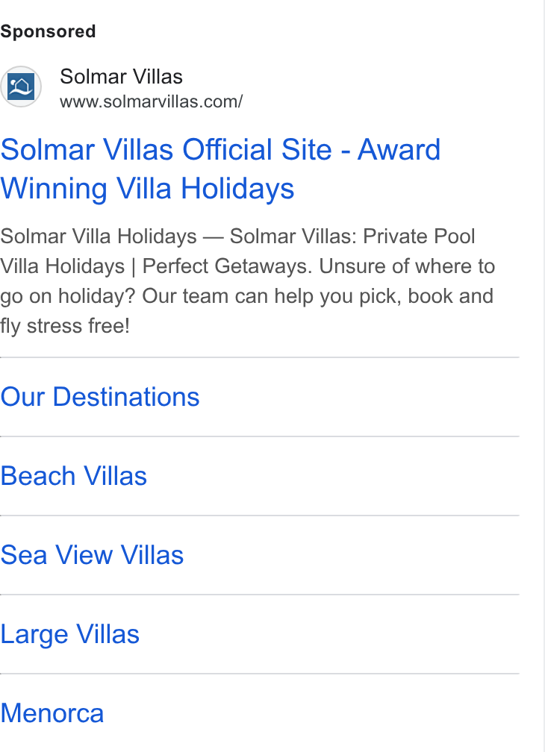The image size is (545, 752).
Task: Click the 'Private Pool' description text
Action: 419,236
